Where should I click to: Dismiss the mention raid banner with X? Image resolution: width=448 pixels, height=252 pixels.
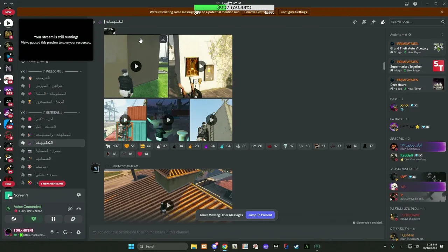click(442, 12)
